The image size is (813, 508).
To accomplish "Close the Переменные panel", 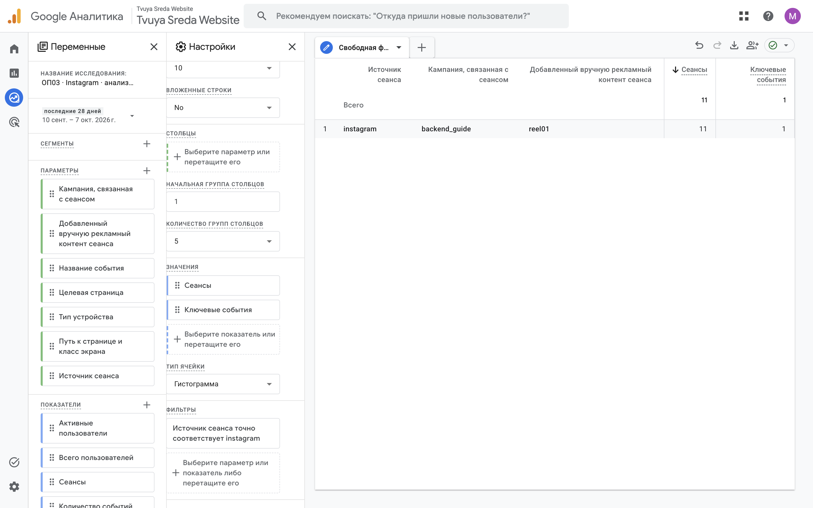I will point(154,47).
